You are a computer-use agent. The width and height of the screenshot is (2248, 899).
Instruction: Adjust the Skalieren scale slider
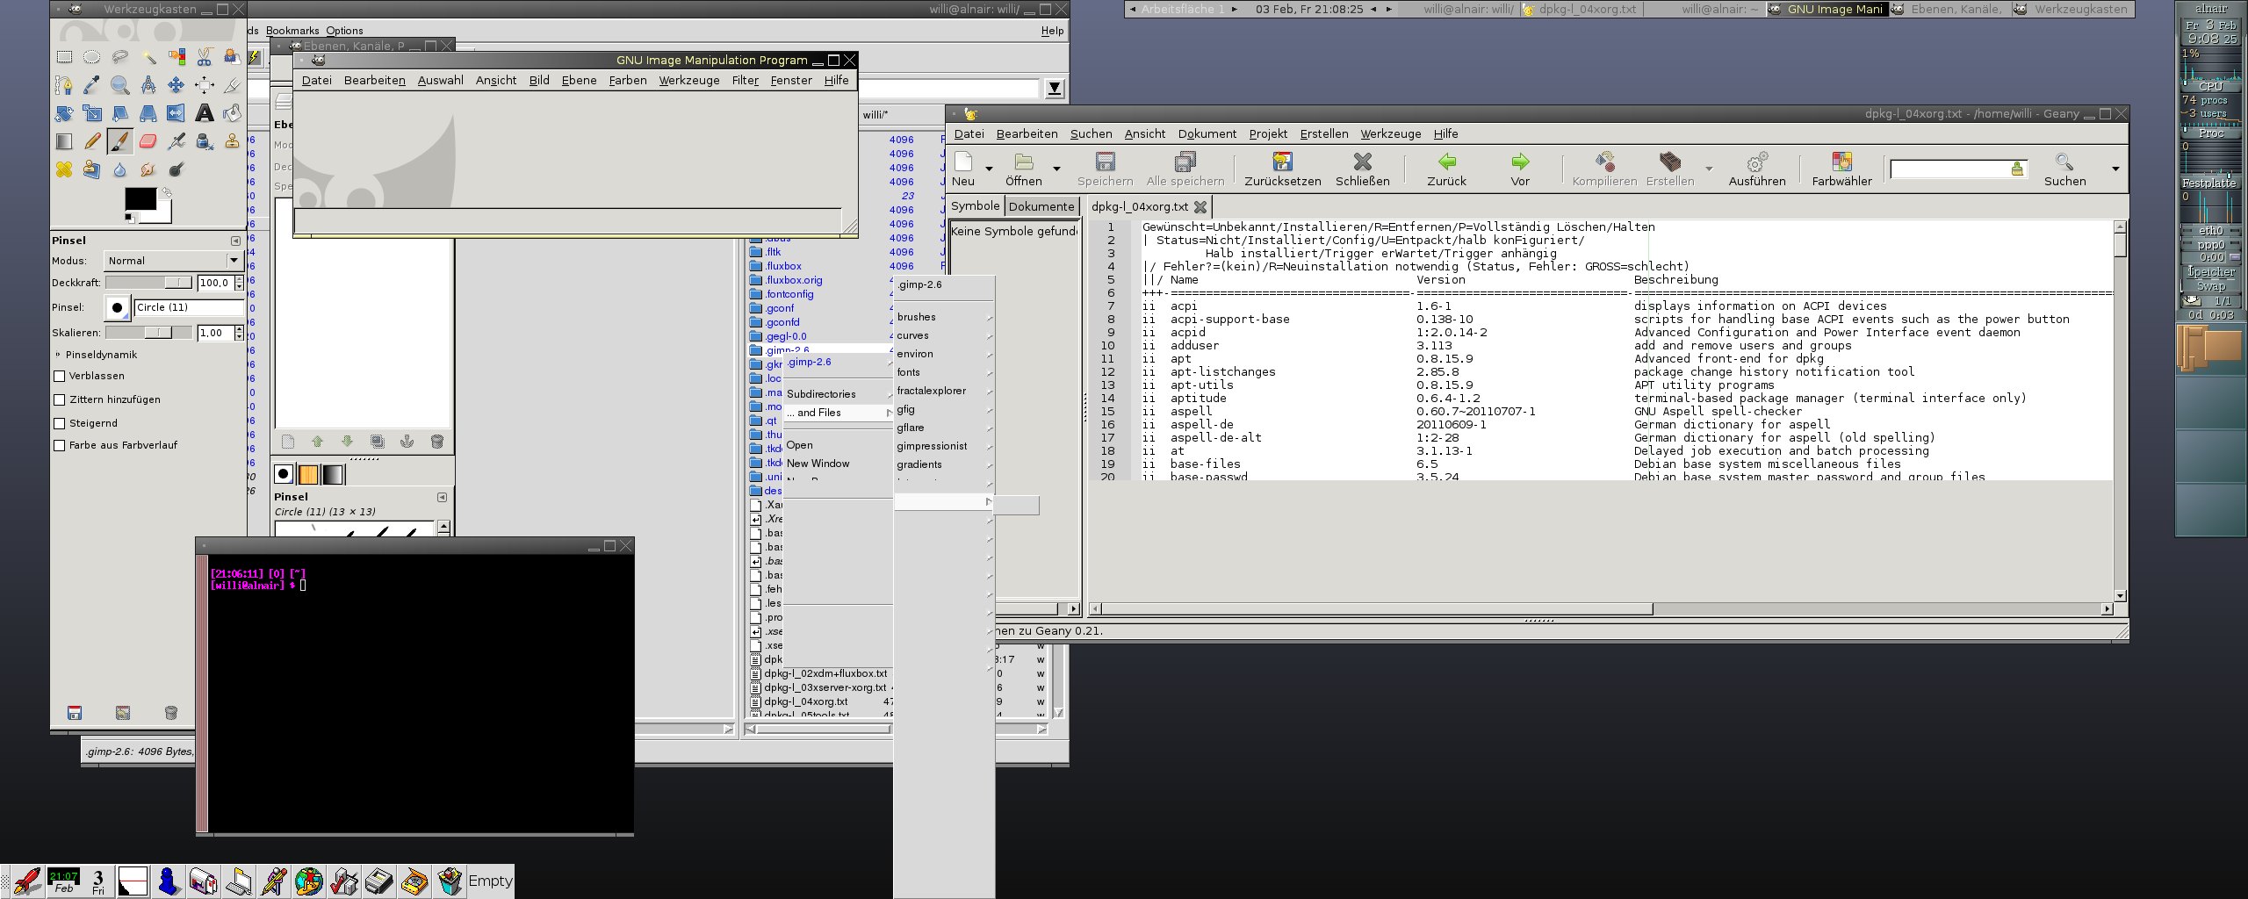tap(148, 333)
